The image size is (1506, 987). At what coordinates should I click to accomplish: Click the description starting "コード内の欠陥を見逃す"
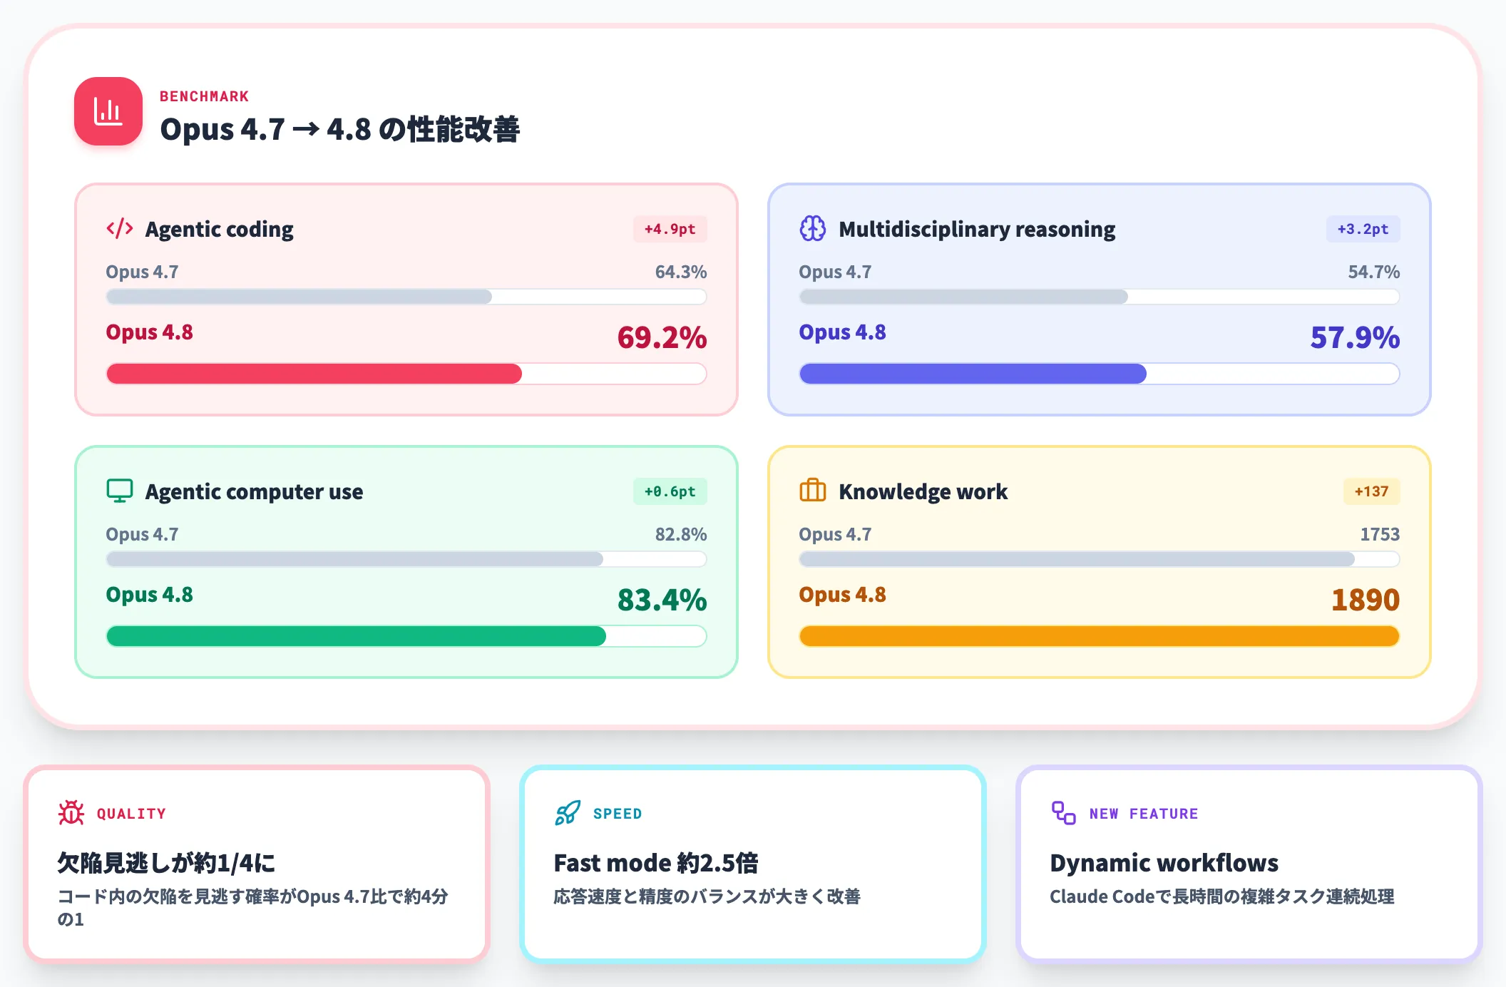252,908
